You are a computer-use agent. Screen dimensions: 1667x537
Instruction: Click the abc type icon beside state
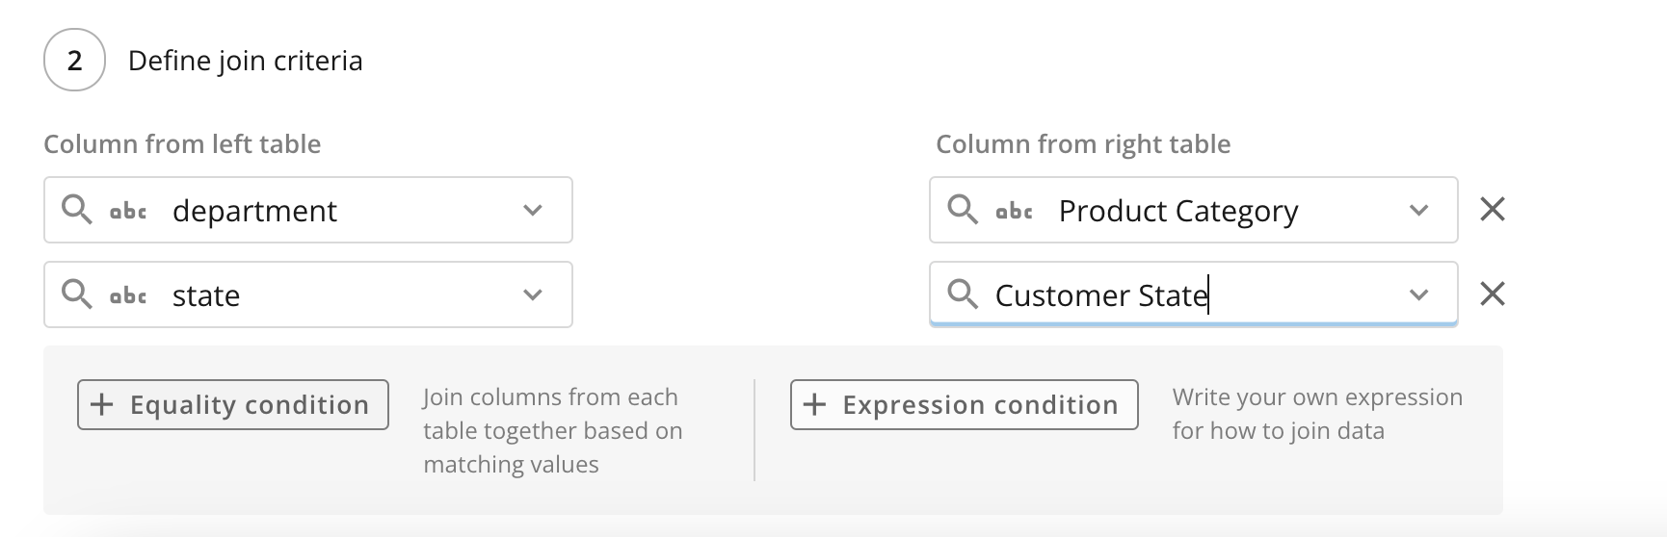point(128,295)
